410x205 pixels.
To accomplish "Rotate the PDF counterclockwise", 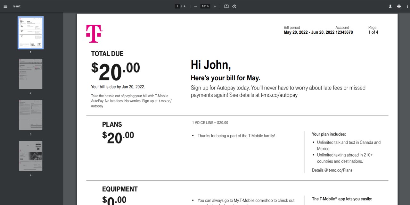I will point(234,6).
